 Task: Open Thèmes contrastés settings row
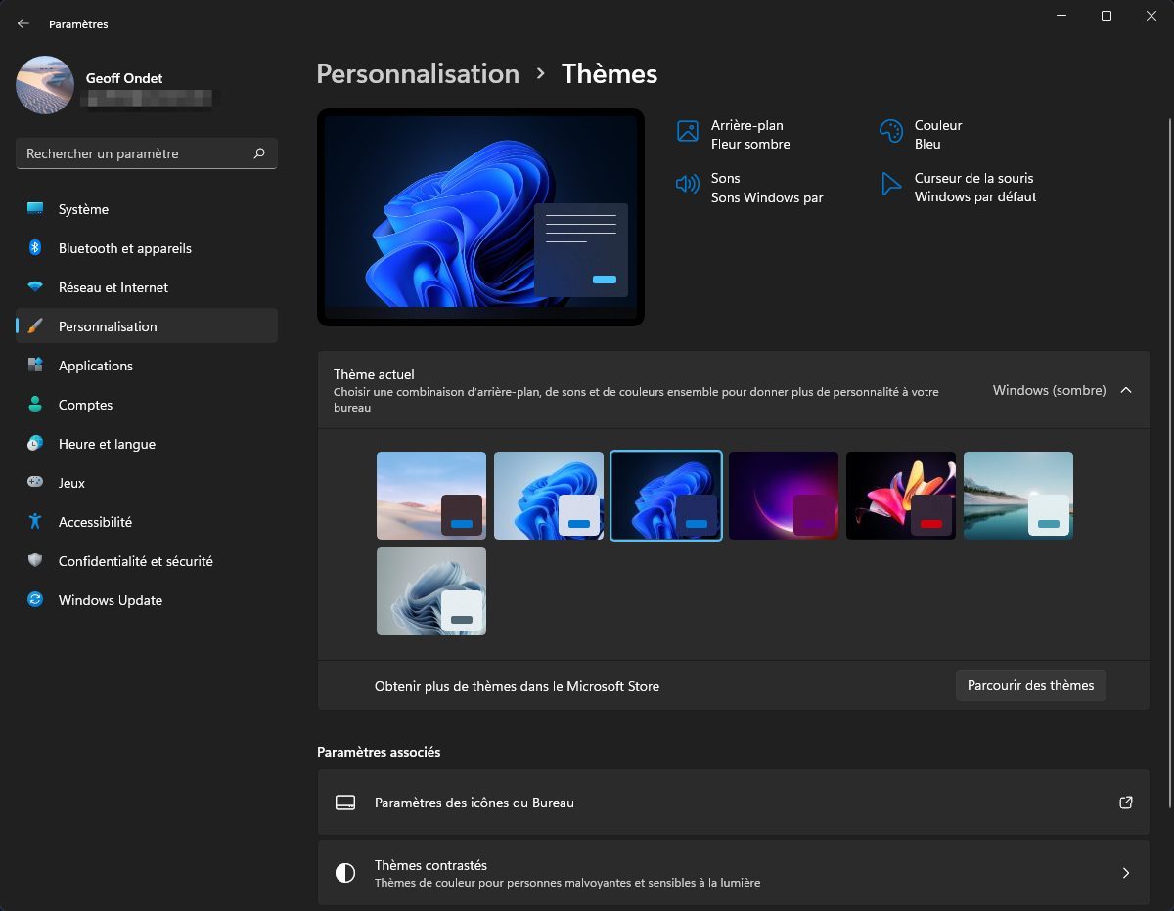click(x=733, y=873)
